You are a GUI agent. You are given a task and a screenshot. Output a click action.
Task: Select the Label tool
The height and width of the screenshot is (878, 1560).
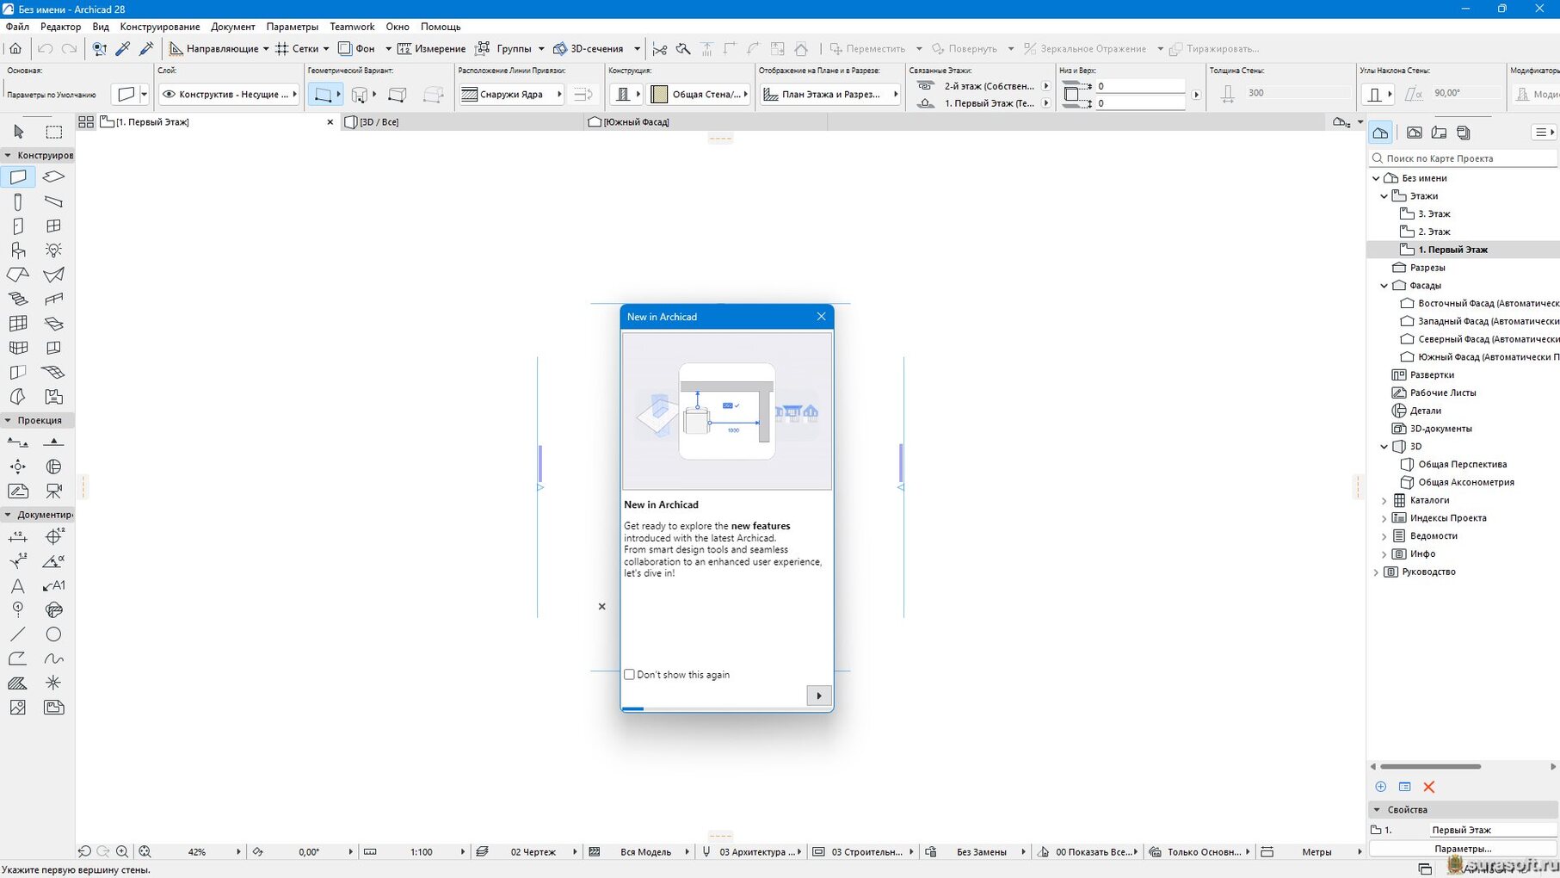[x=53, y=585]
